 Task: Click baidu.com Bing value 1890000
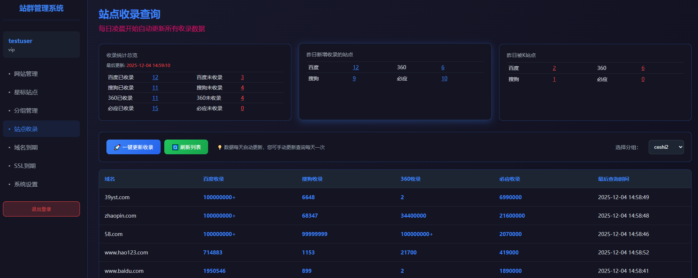tap(511, 271)
